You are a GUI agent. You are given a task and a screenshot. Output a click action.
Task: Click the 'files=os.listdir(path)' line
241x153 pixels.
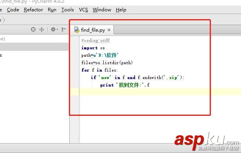(x=107, y=63)
